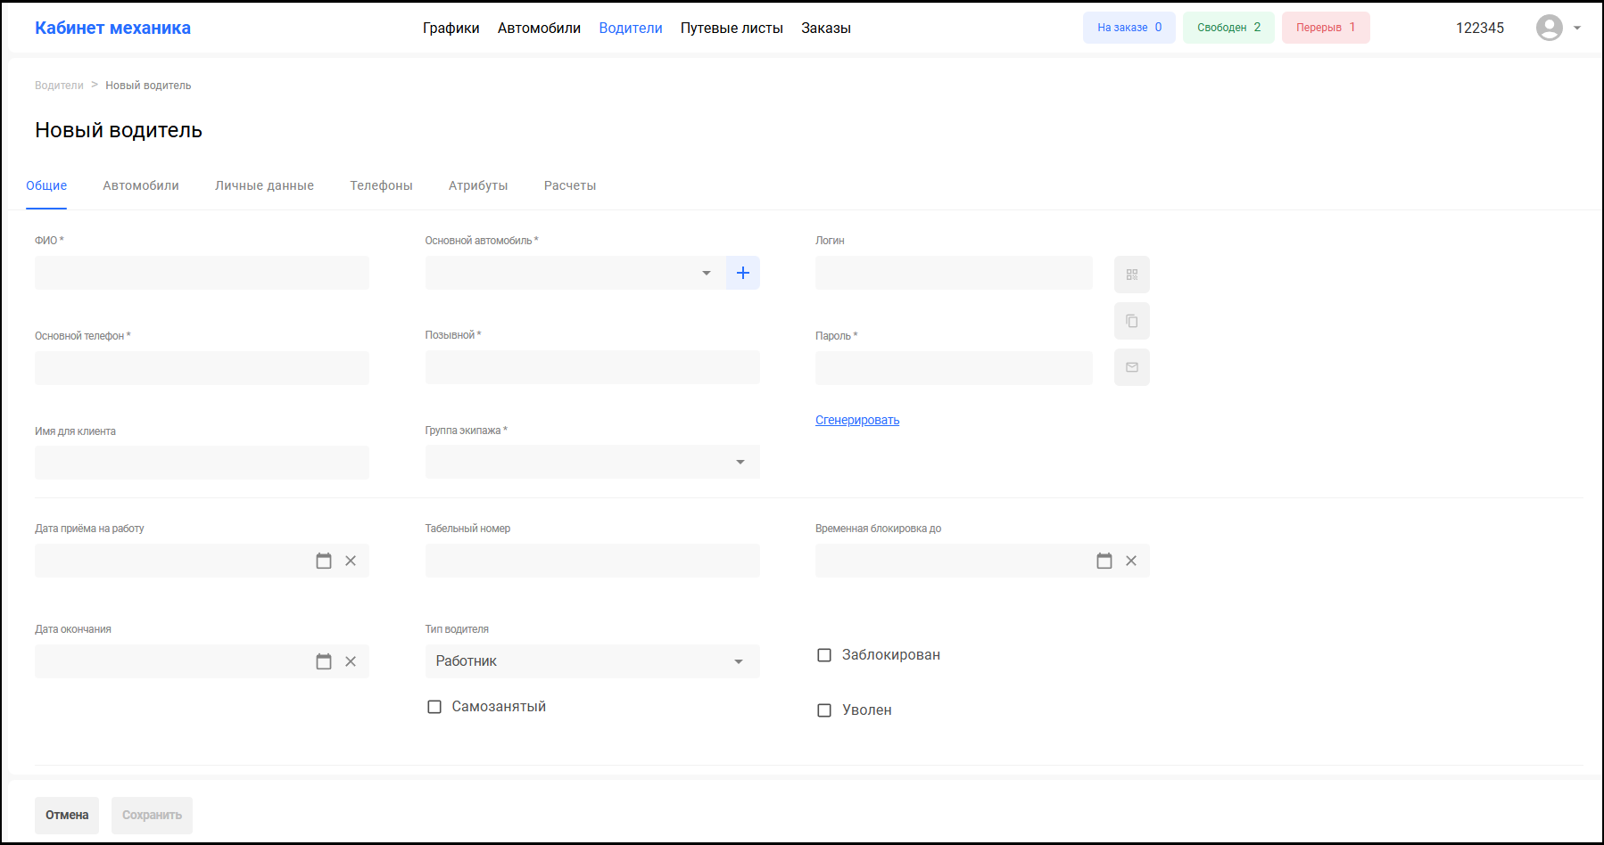Clear the Дата окончания date field

point(351,661)
